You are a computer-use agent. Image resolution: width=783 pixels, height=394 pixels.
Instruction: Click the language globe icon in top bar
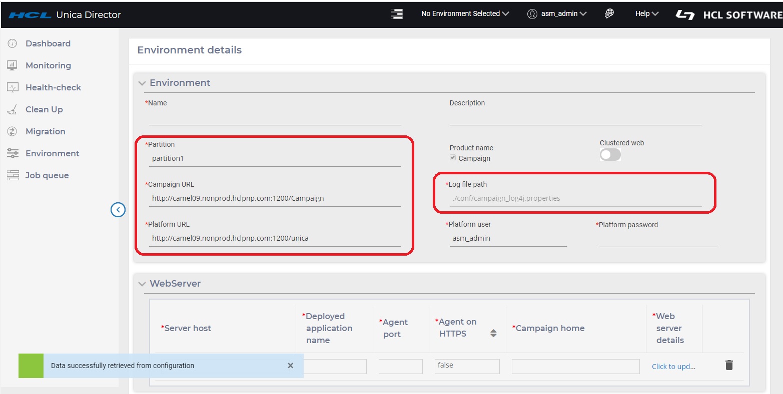(x=609, y=13)
